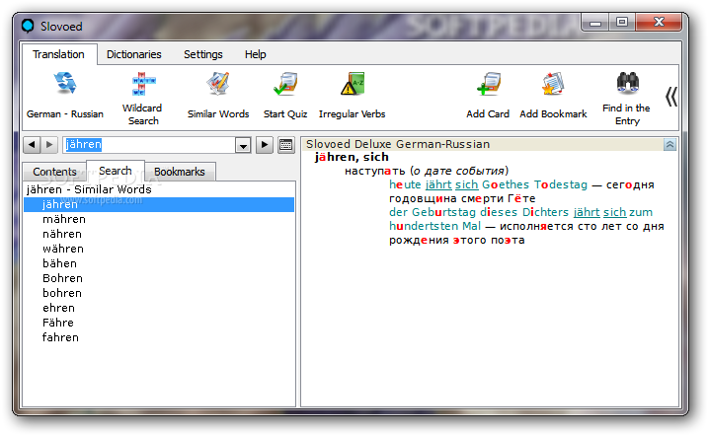
Task: Go back to previous word
Action: [32, 145]
